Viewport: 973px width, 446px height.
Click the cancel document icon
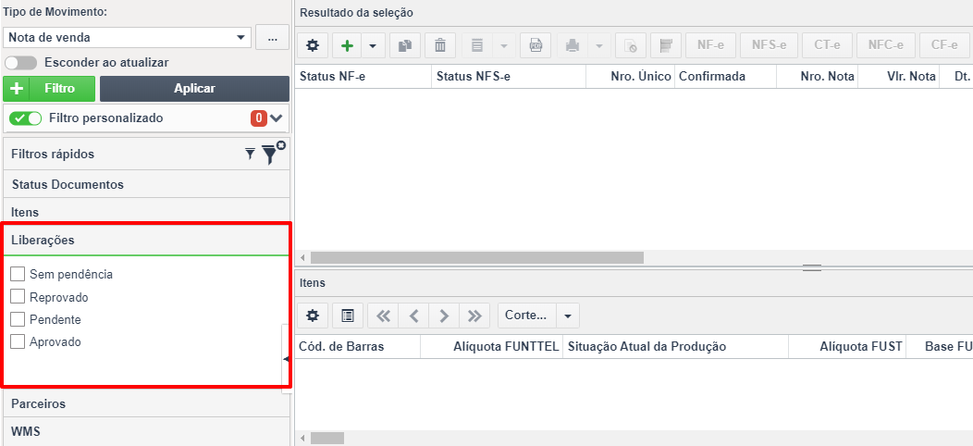coord(631,45)
